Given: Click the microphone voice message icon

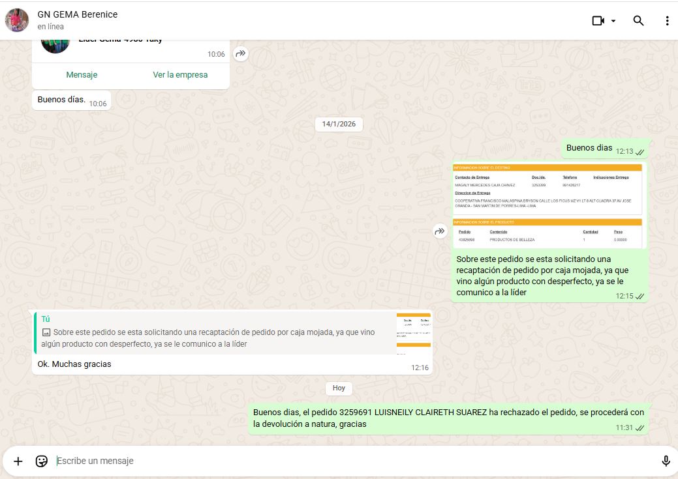Looking at the screenshot, I should click(666, 461).
